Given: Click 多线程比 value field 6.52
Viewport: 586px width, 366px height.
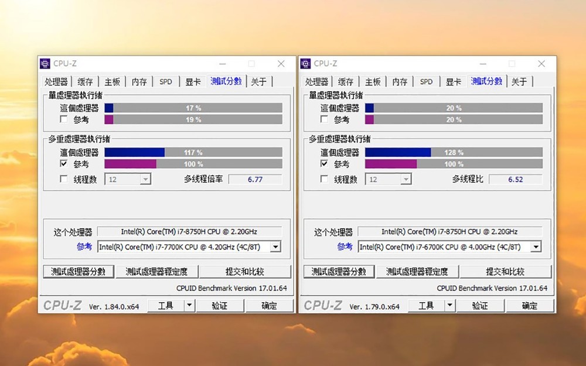Looking at the screenshot, I should [516, 179].
